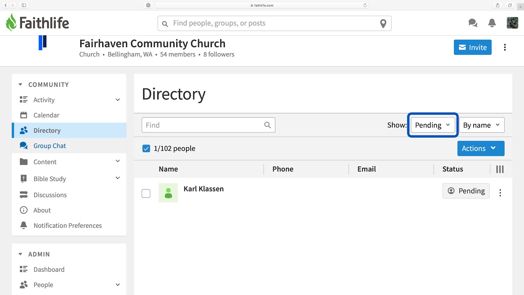Open the Show Pending filter dropdown
The image size is (524, 295).
click(x=433, y=125)
